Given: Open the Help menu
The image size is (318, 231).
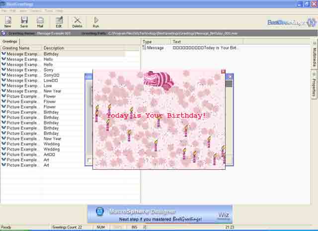Looking at the screenshot, I should 59,11.
